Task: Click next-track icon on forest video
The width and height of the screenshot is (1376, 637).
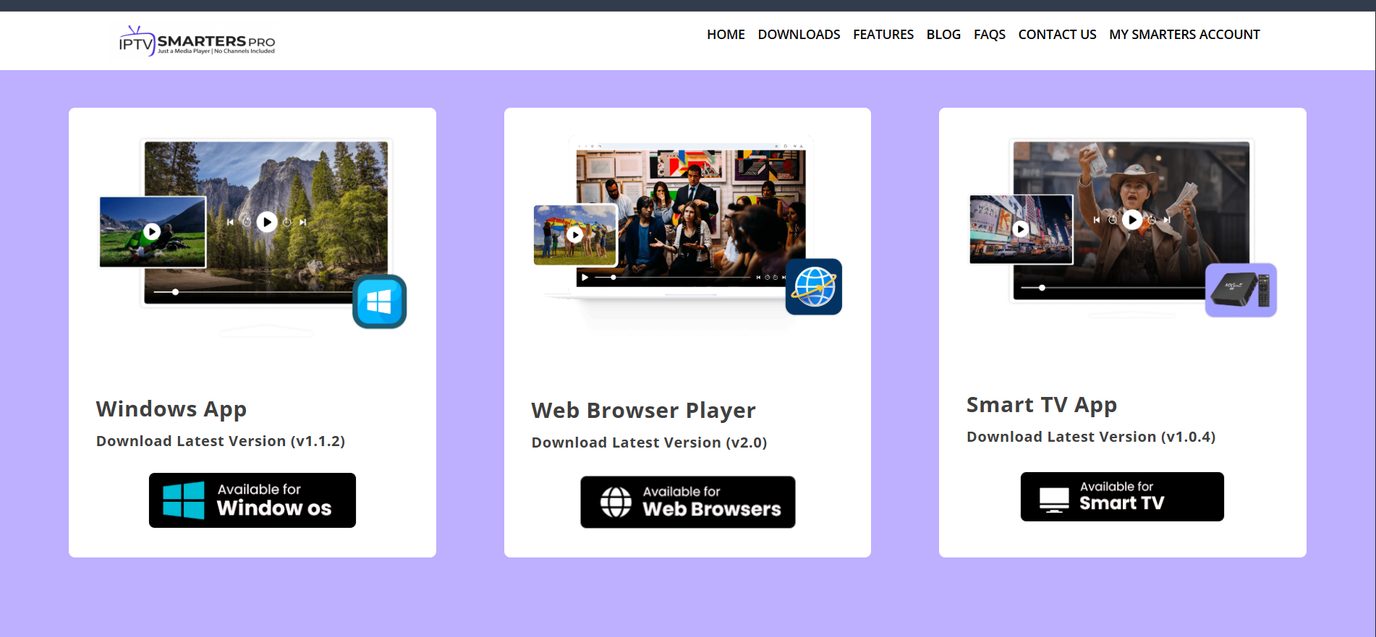Action: 303,222
